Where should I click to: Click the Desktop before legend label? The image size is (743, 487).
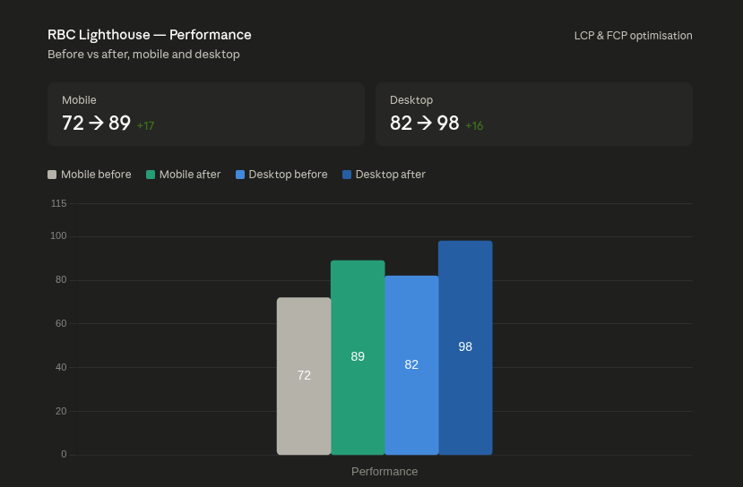click(x=288, y=175)
